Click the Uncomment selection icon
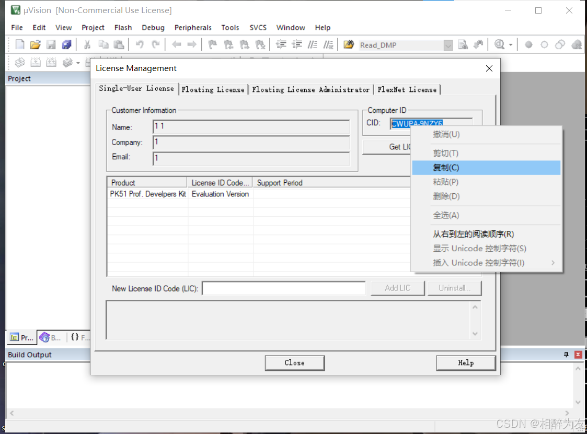 [328, 45]
